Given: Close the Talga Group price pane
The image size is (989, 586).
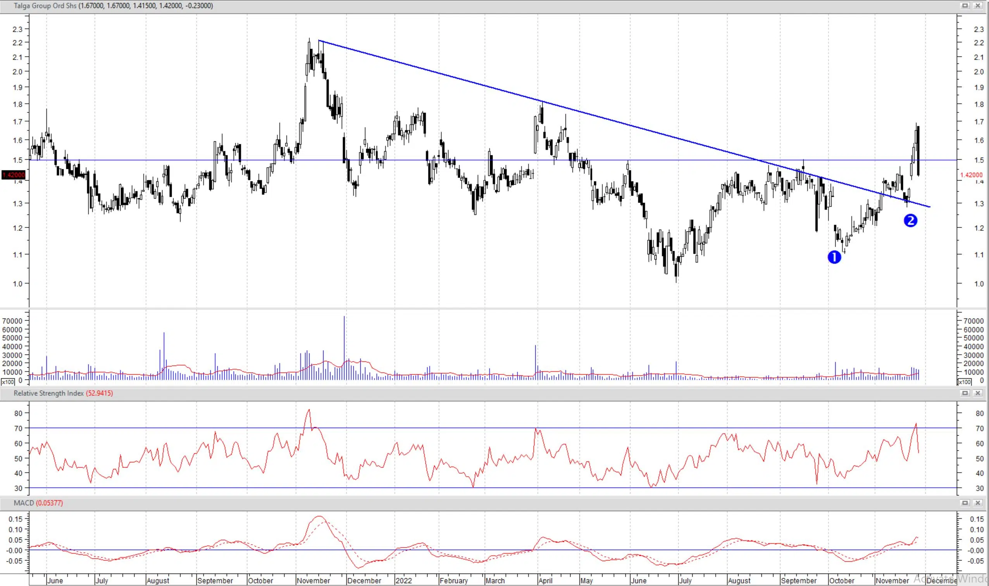Looking at the screenshot, I should pyautogui.click(x=977, y=5).
